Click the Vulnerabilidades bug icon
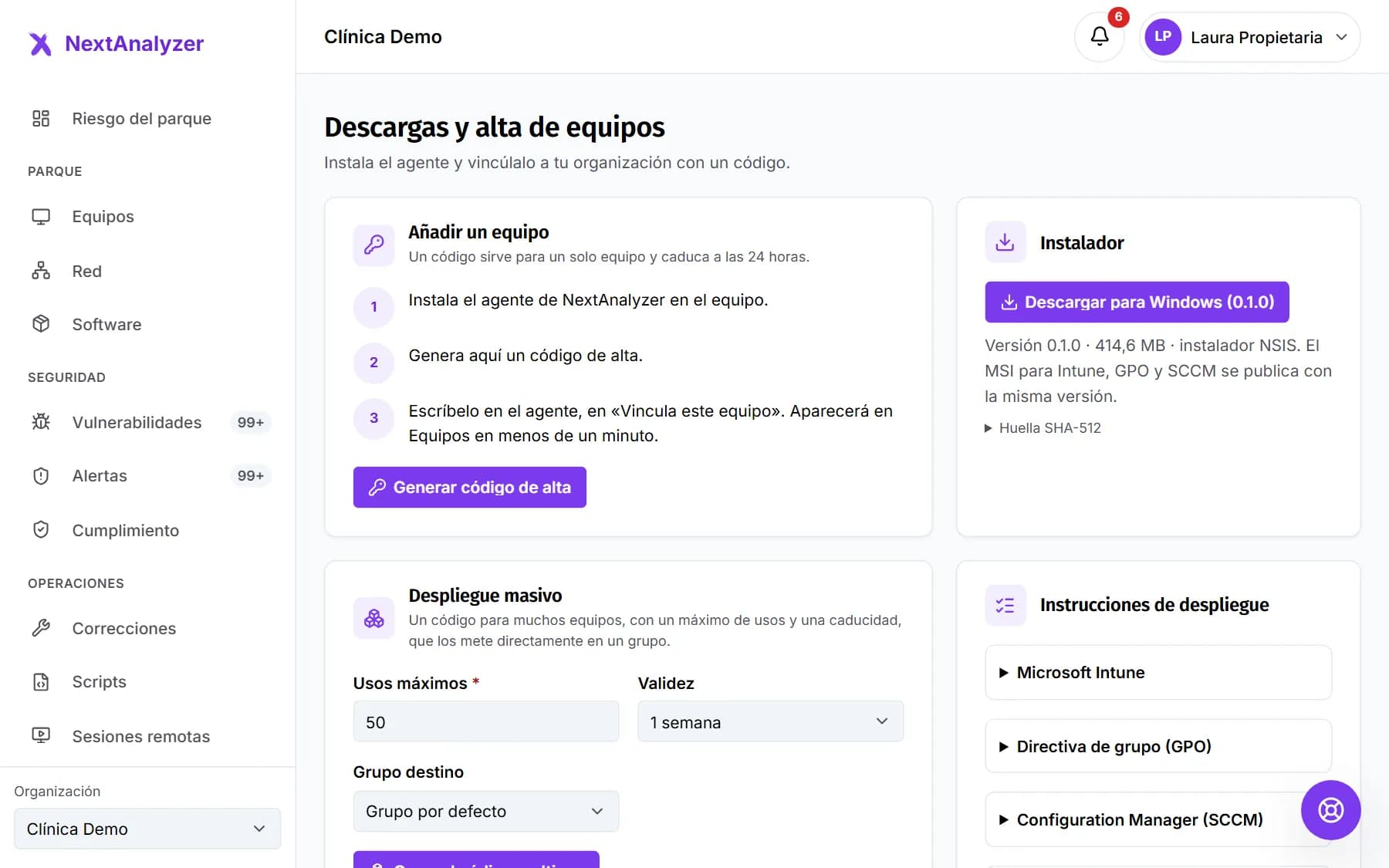Screen dimensions: 1389x868 [41, 422]
